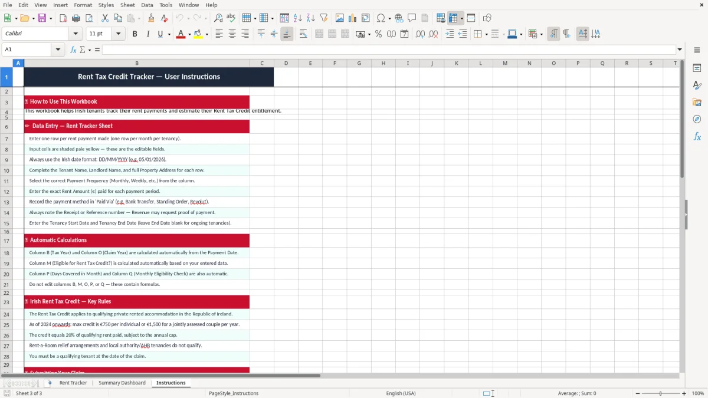Toggle Align Bottom
The height and width of the screenshot is (398, 708).
coord(287,34)
